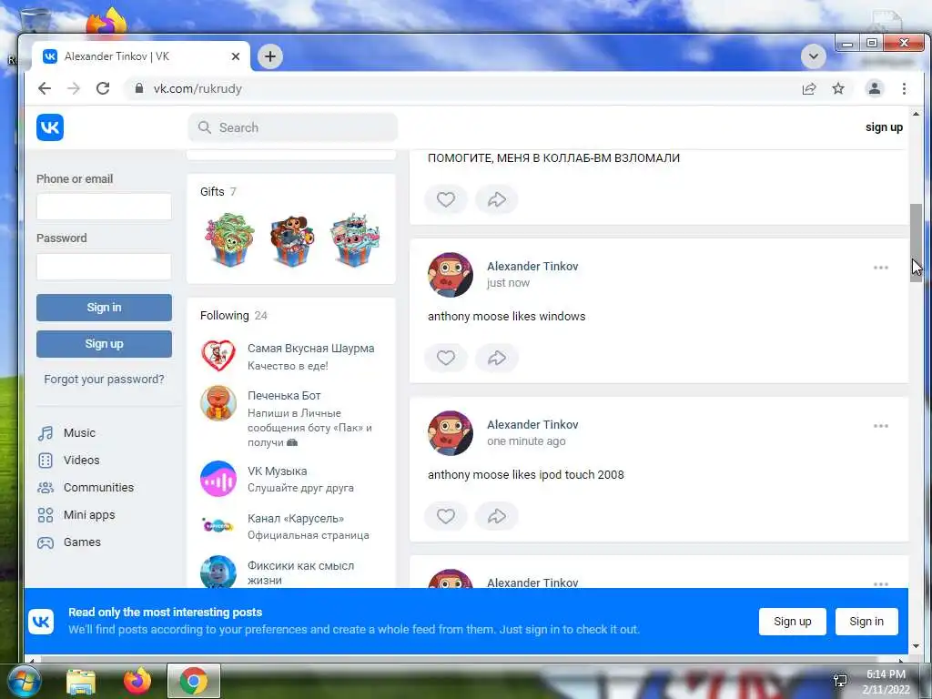Share the "ПОМОГИТЕ, МЕНЯ В КОЛЛАБ-ВМ ВЗЛОМАЛИ" post
The image size is (932, 699).
(x=497, y=199)
